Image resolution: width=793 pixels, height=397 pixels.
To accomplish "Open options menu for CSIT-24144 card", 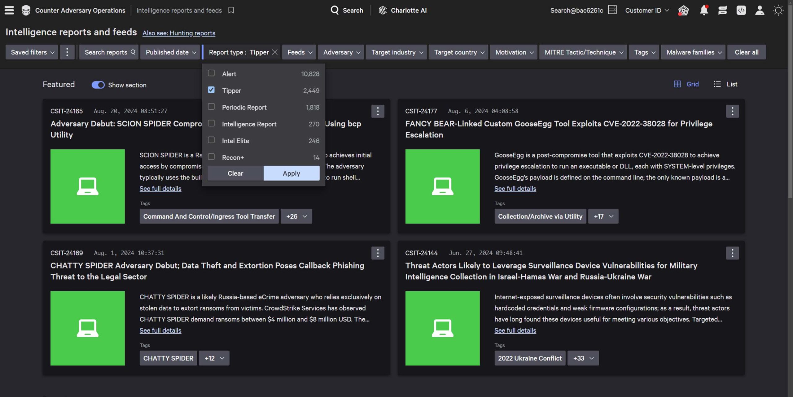I will coord(732,253).
